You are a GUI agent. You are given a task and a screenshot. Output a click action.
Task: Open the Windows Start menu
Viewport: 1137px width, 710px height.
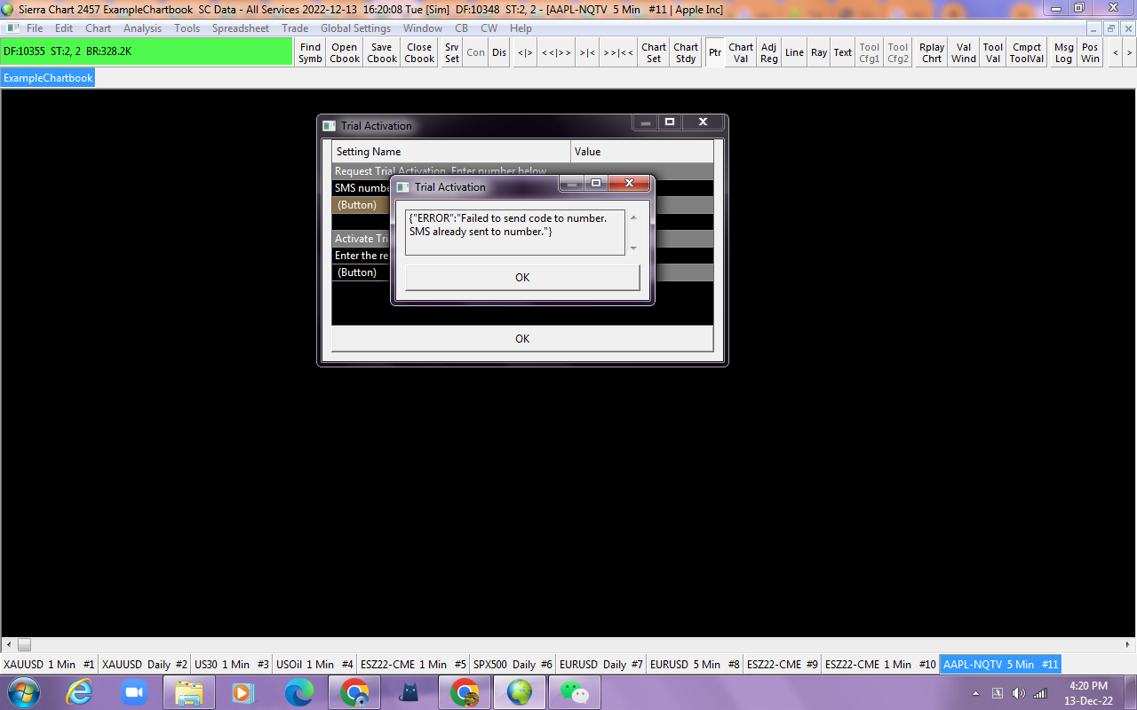click(x=22, y=692)
